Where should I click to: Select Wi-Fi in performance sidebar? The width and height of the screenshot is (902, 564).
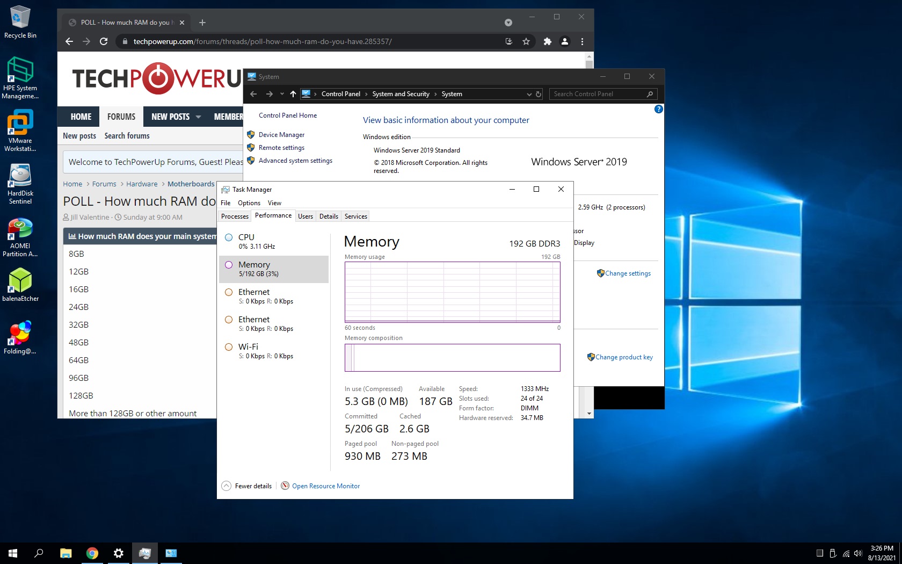274,351
